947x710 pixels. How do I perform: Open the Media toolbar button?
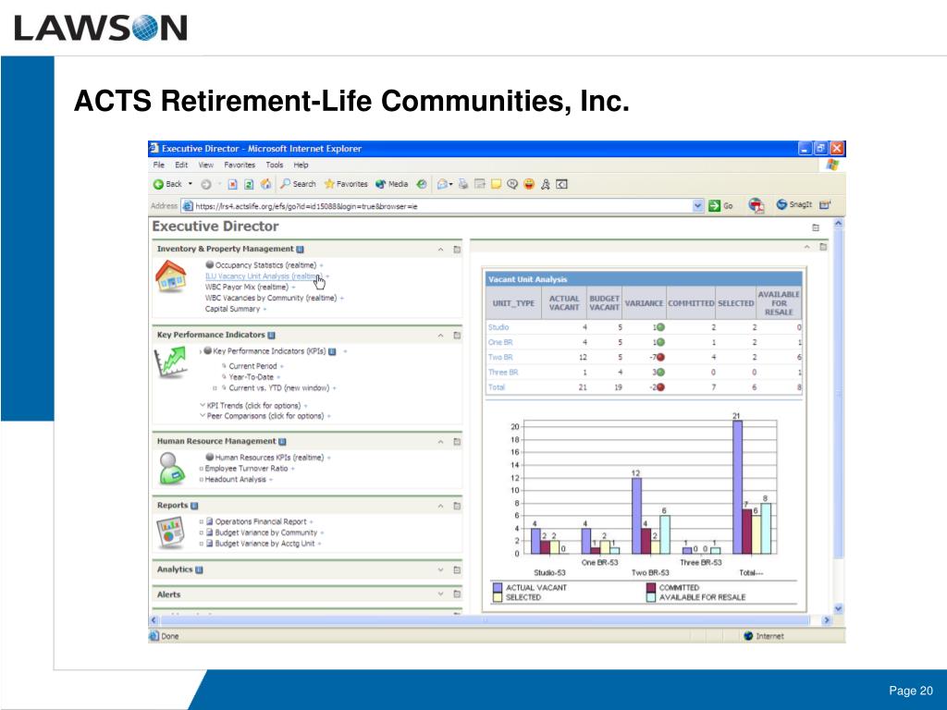coord(392,184)
